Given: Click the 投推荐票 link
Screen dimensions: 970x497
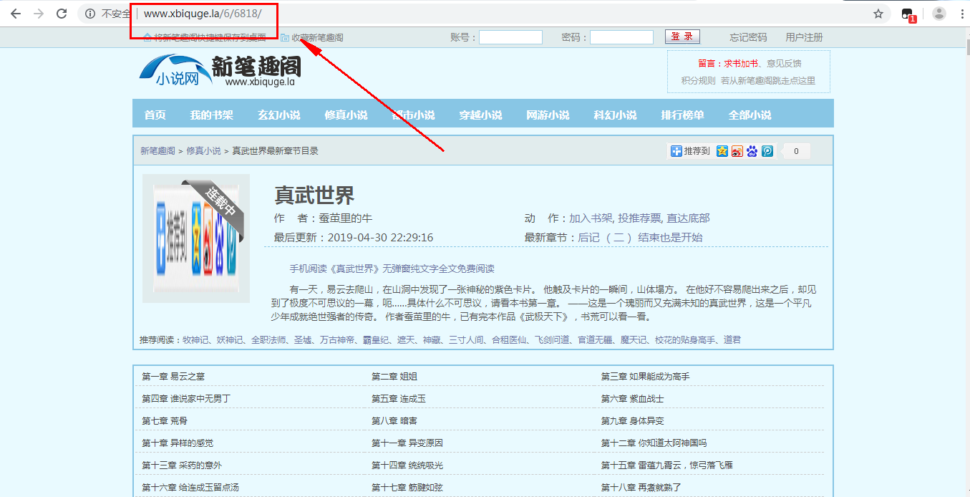Looking at the screenshot, I should (x=640, y=218).
